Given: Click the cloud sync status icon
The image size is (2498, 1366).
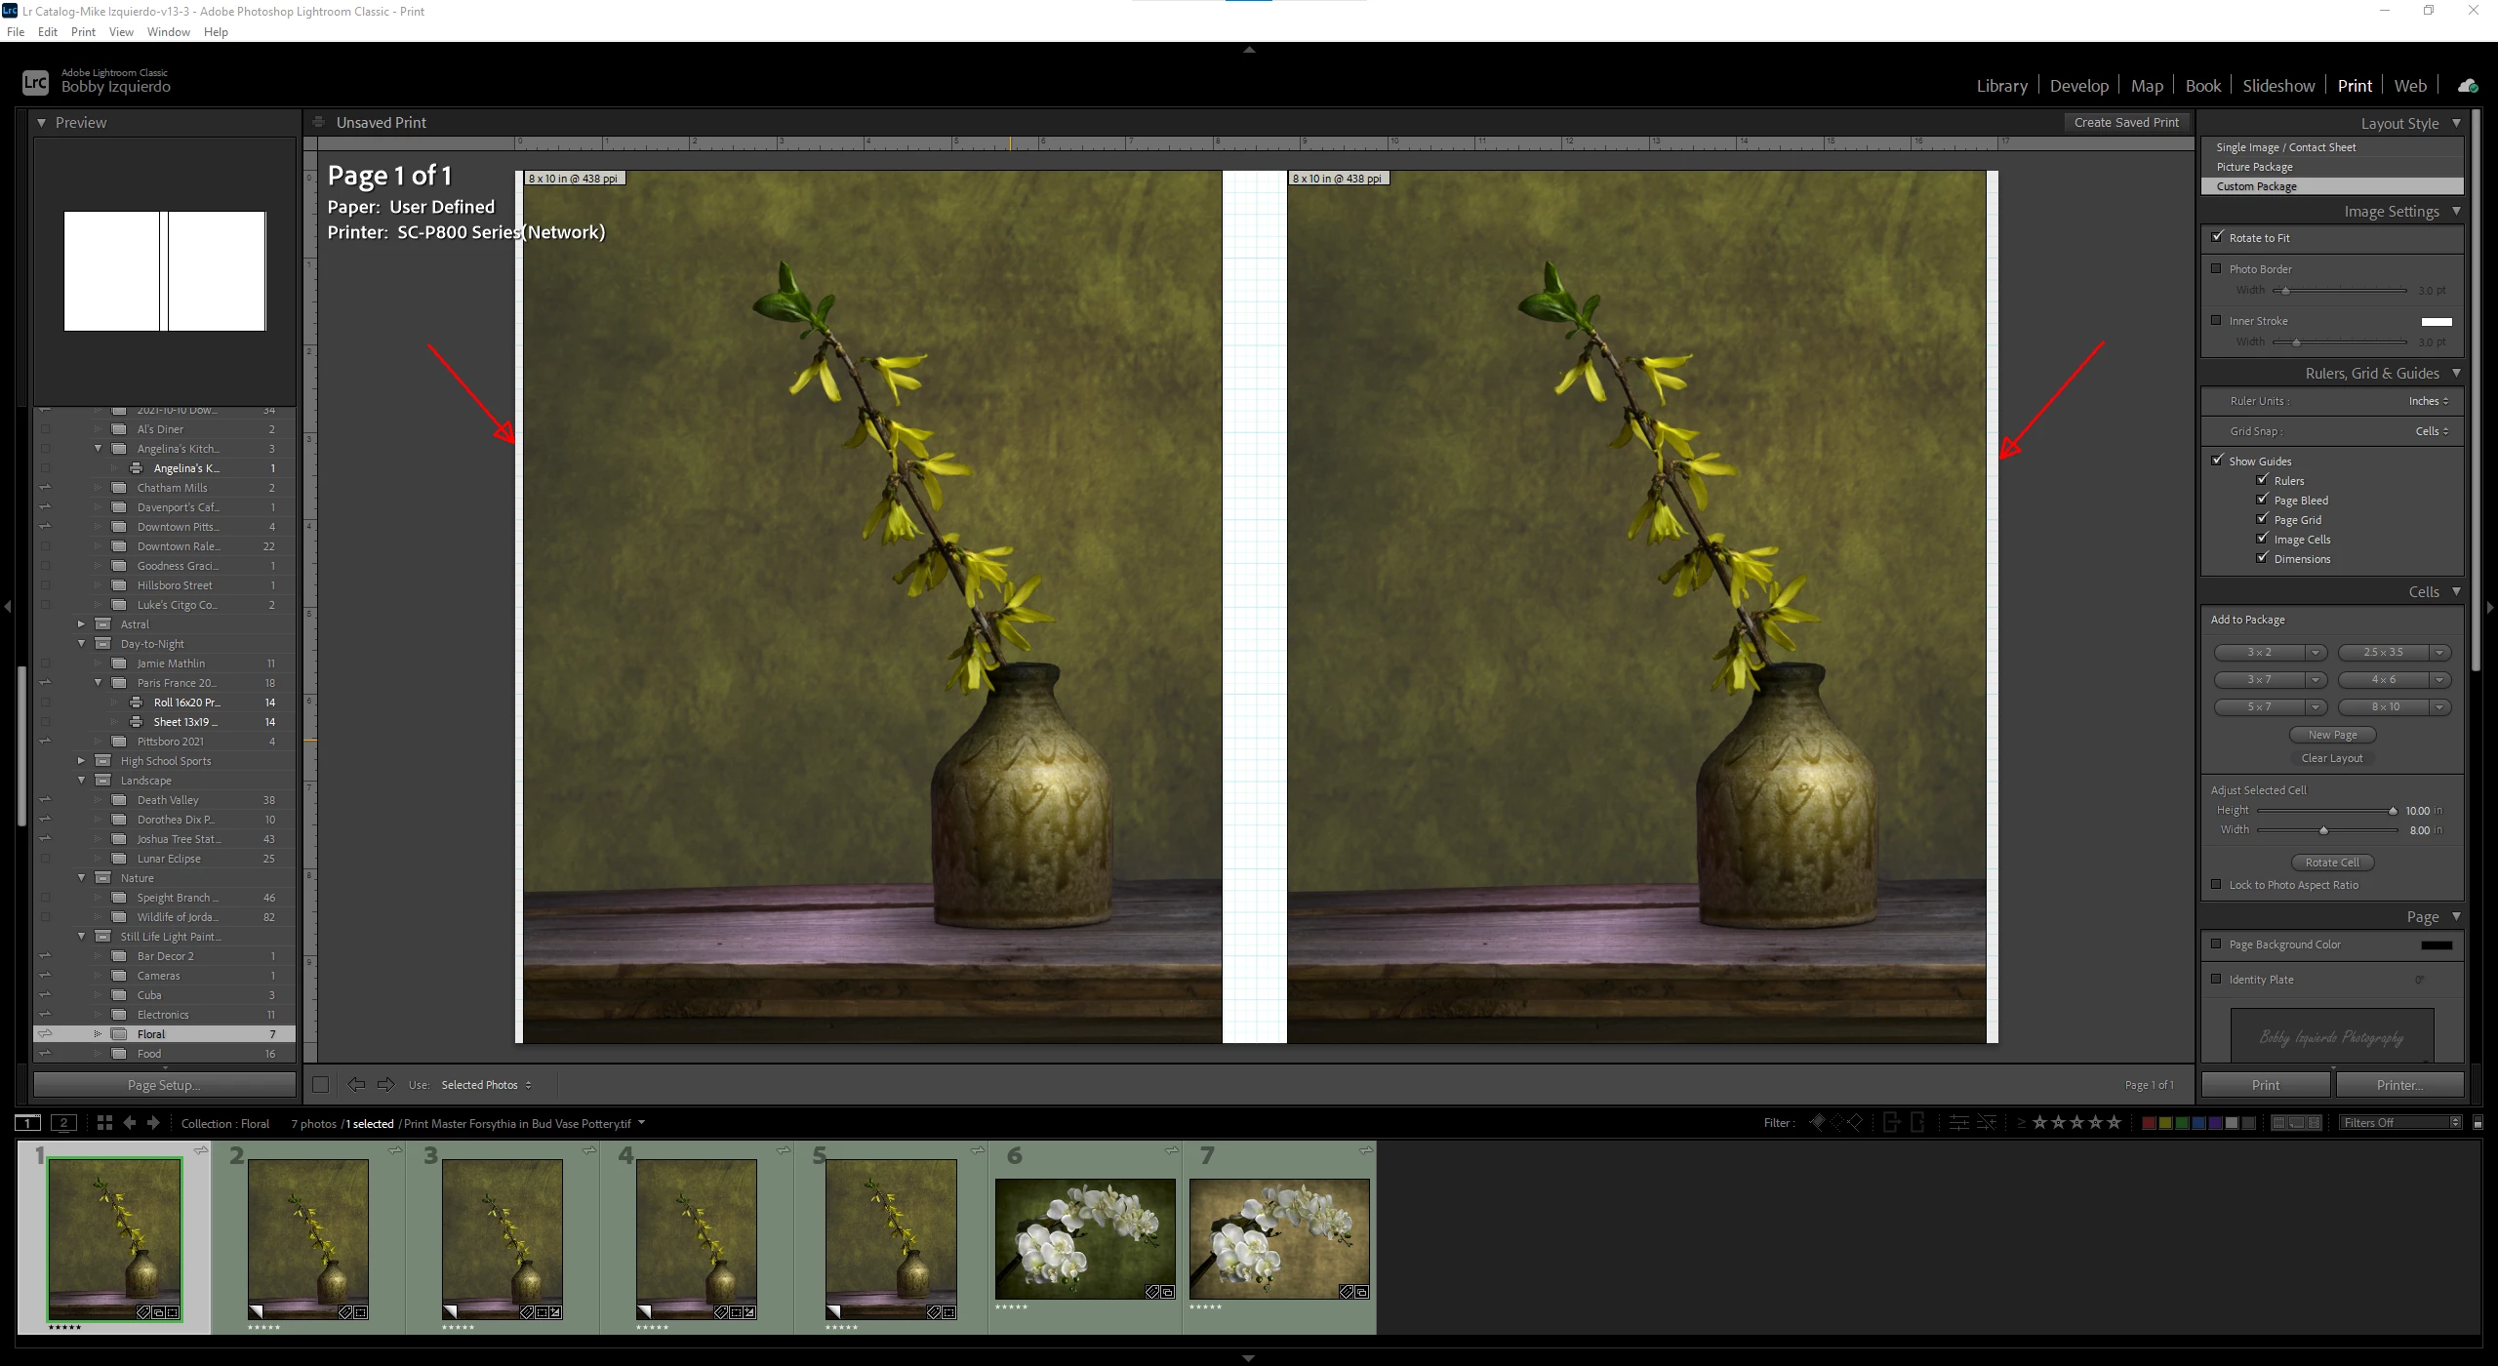Looking at the screenshot, I should (2467, 86).
